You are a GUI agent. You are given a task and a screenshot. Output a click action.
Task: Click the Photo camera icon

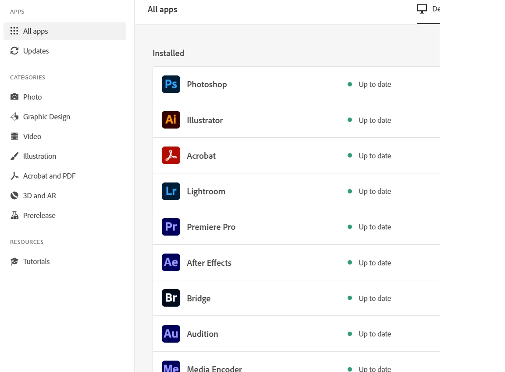pyautogui.click(x=14, y=97)
